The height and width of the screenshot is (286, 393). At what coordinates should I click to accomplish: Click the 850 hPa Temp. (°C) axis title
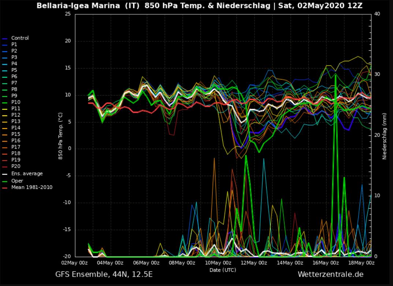tap(60, 136)
